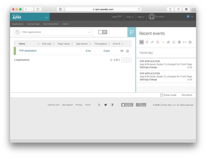
Task: Open Privacy footer link
Action: [x=79, y=105]
